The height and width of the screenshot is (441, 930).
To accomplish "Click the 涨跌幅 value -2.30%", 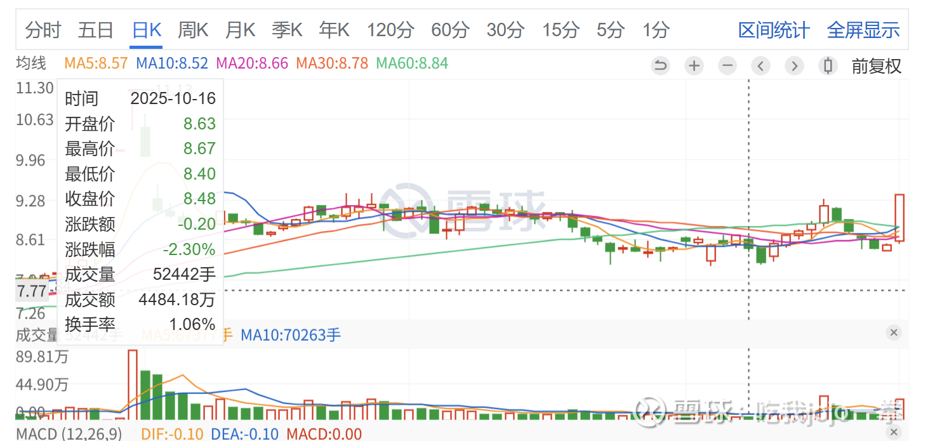I will tap(189, 249).
